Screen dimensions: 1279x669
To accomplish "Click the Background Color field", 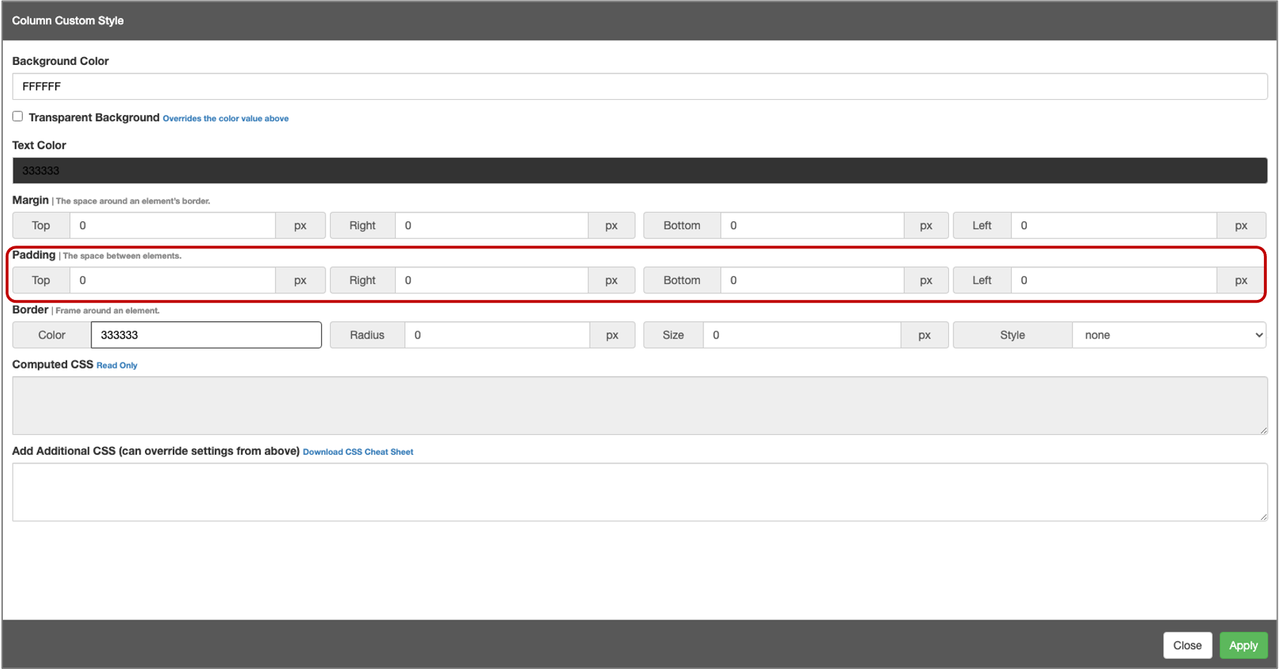I will pos(639,86).
